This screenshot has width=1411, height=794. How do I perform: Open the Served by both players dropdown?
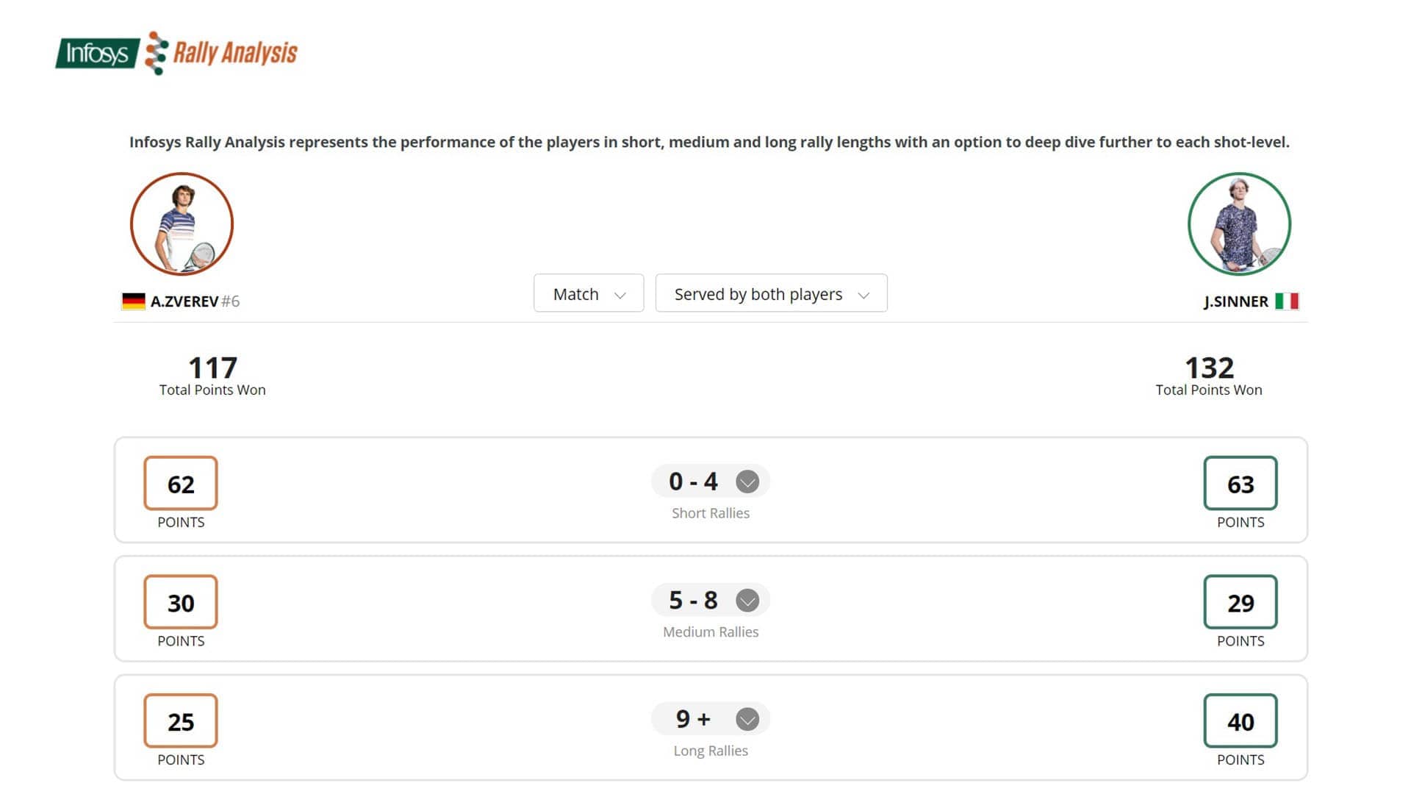771,293
